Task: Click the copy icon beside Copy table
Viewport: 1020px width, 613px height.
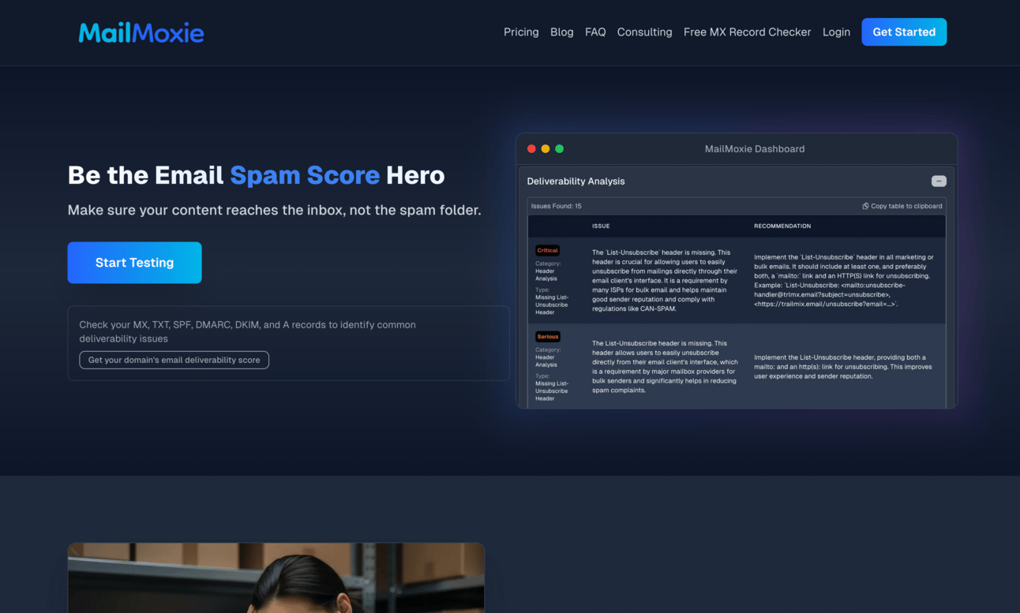Action: pos(865,206)
